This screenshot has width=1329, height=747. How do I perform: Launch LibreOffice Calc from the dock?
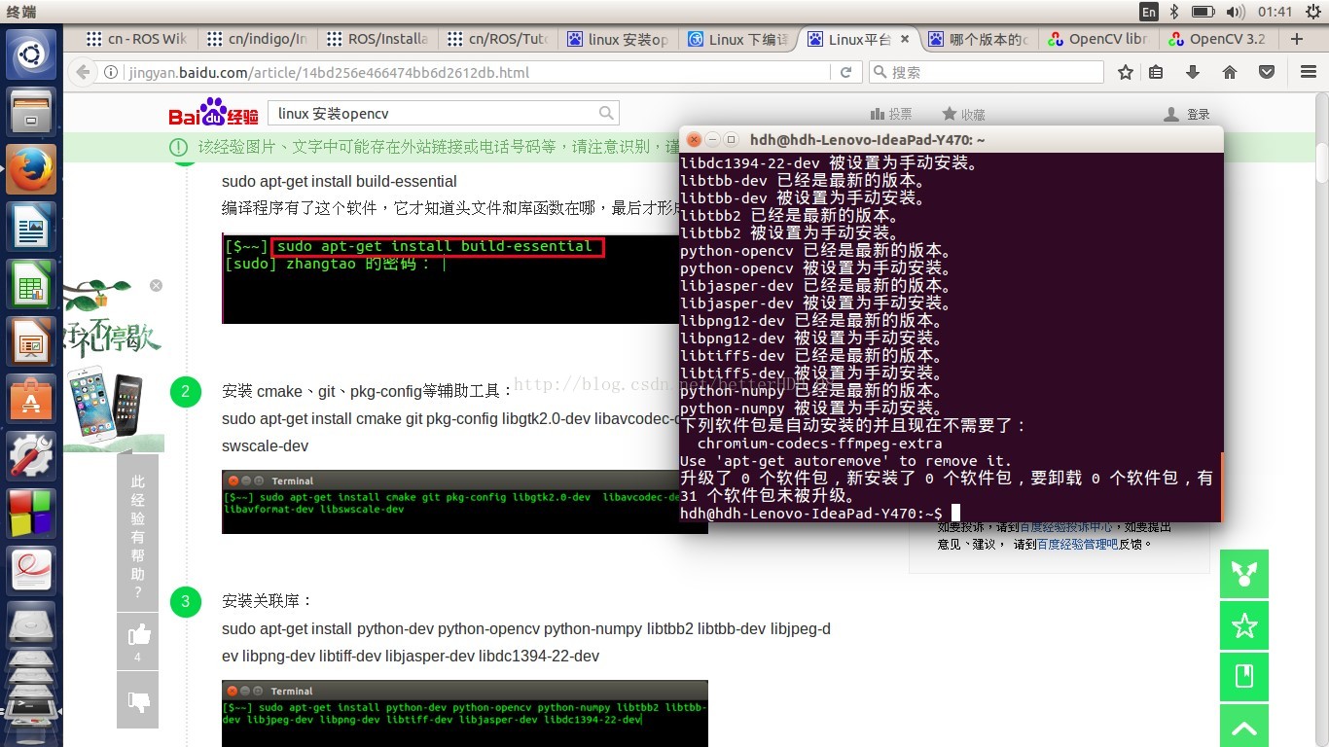(31, 286)
